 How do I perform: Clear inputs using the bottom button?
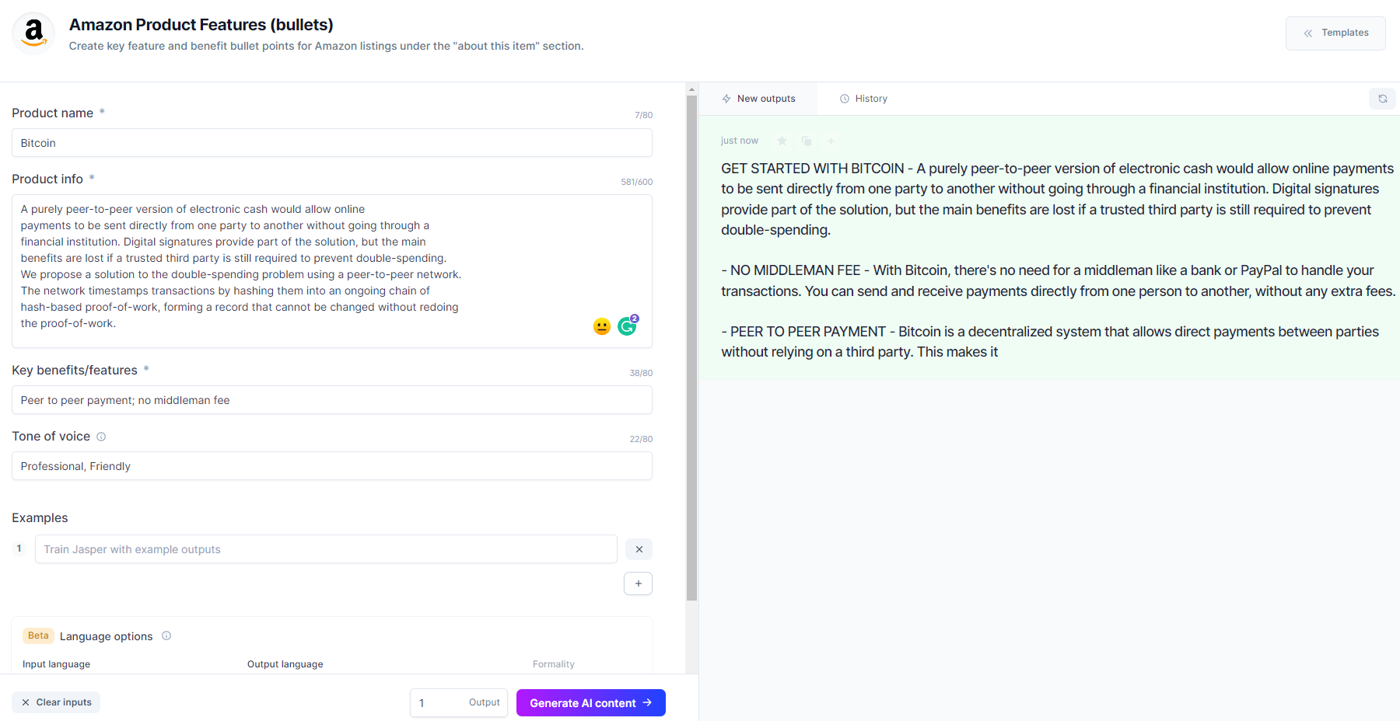click(56, 702)
